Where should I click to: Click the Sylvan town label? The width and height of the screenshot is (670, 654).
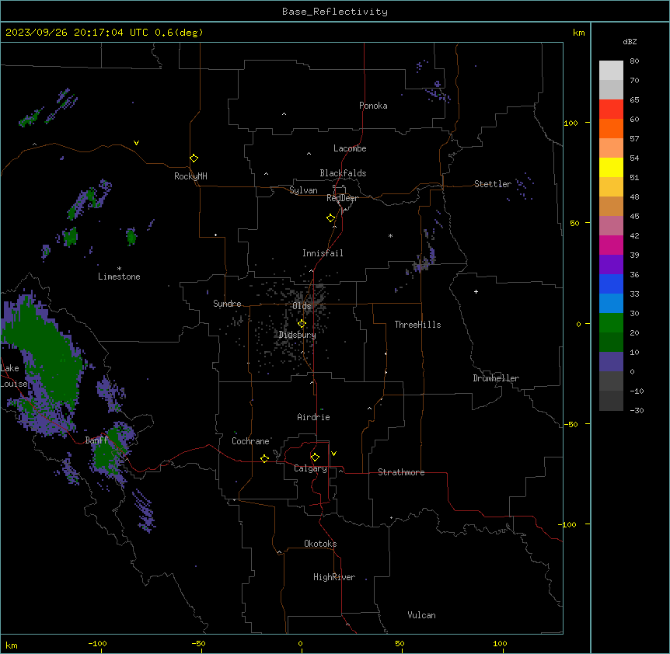[x=303, y=190]
